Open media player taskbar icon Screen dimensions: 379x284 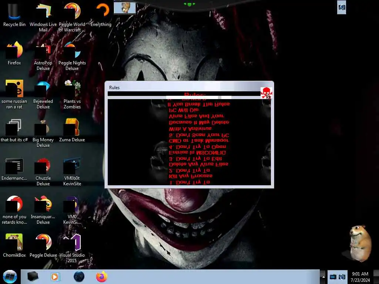pyautogui.click(x=55, y=277)
